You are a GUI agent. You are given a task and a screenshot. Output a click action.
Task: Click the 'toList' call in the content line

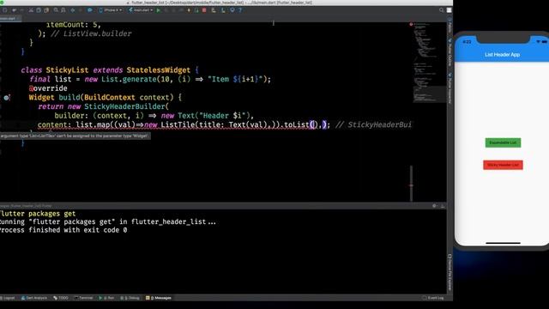point(296,124)
